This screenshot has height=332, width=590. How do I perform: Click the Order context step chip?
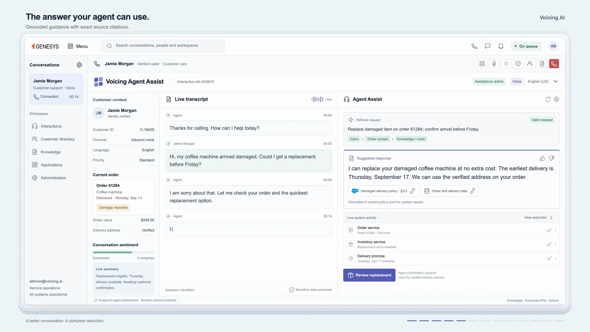pos(378,139)
